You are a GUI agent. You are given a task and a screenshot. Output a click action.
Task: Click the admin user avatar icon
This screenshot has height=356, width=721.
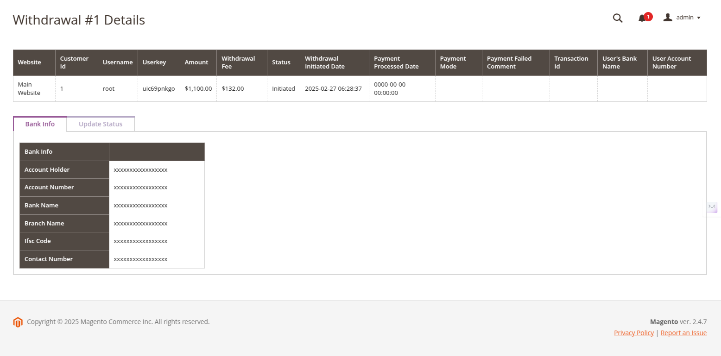tap(668, 18)
